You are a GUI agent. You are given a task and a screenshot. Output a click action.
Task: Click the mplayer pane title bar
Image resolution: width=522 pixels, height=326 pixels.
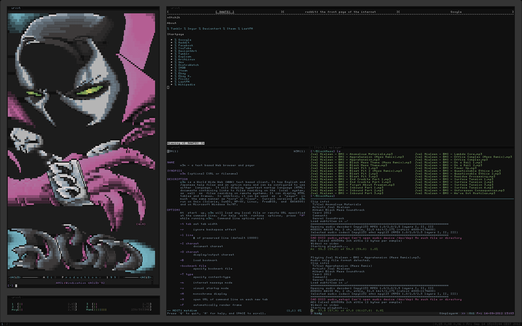(x=412, y=147)
